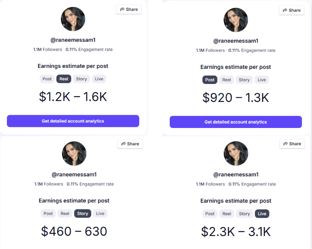Select Post tab in the Reel-selected card
312x249 pixels.
47,79
